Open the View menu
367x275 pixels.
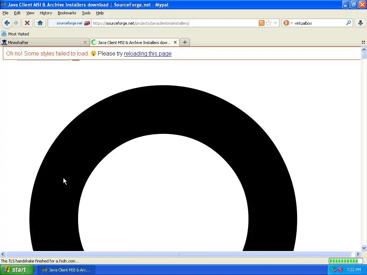coord(30,13)
